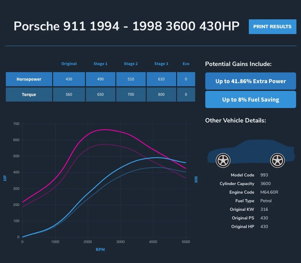Image resolution: width=301 pixels, height=263 pixels.
Task: Click the car silhouette image
Action: tap(251, 153)
